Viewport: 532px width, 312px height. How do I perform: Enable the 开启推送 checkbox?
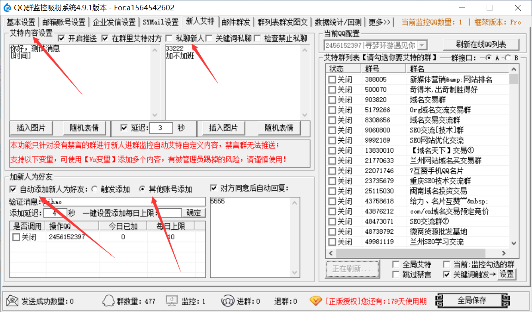(x=61, y=38)
